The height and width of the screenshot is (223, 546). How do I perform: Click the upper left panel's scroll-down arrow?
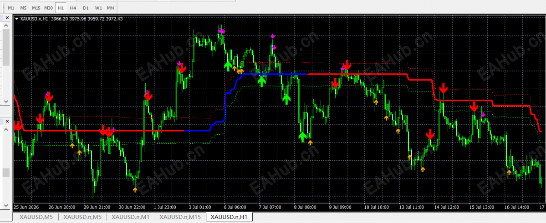click(x=5, y=101)
